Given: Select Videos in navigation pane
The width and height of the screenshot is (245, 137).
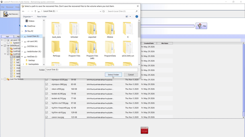Looking at the screenshot, I should point(31,21).
